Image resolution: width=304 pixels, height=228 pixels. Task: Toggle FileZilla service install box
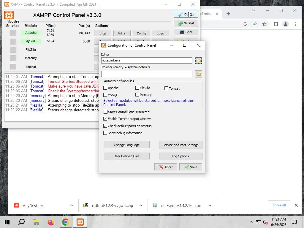point(13,50)
